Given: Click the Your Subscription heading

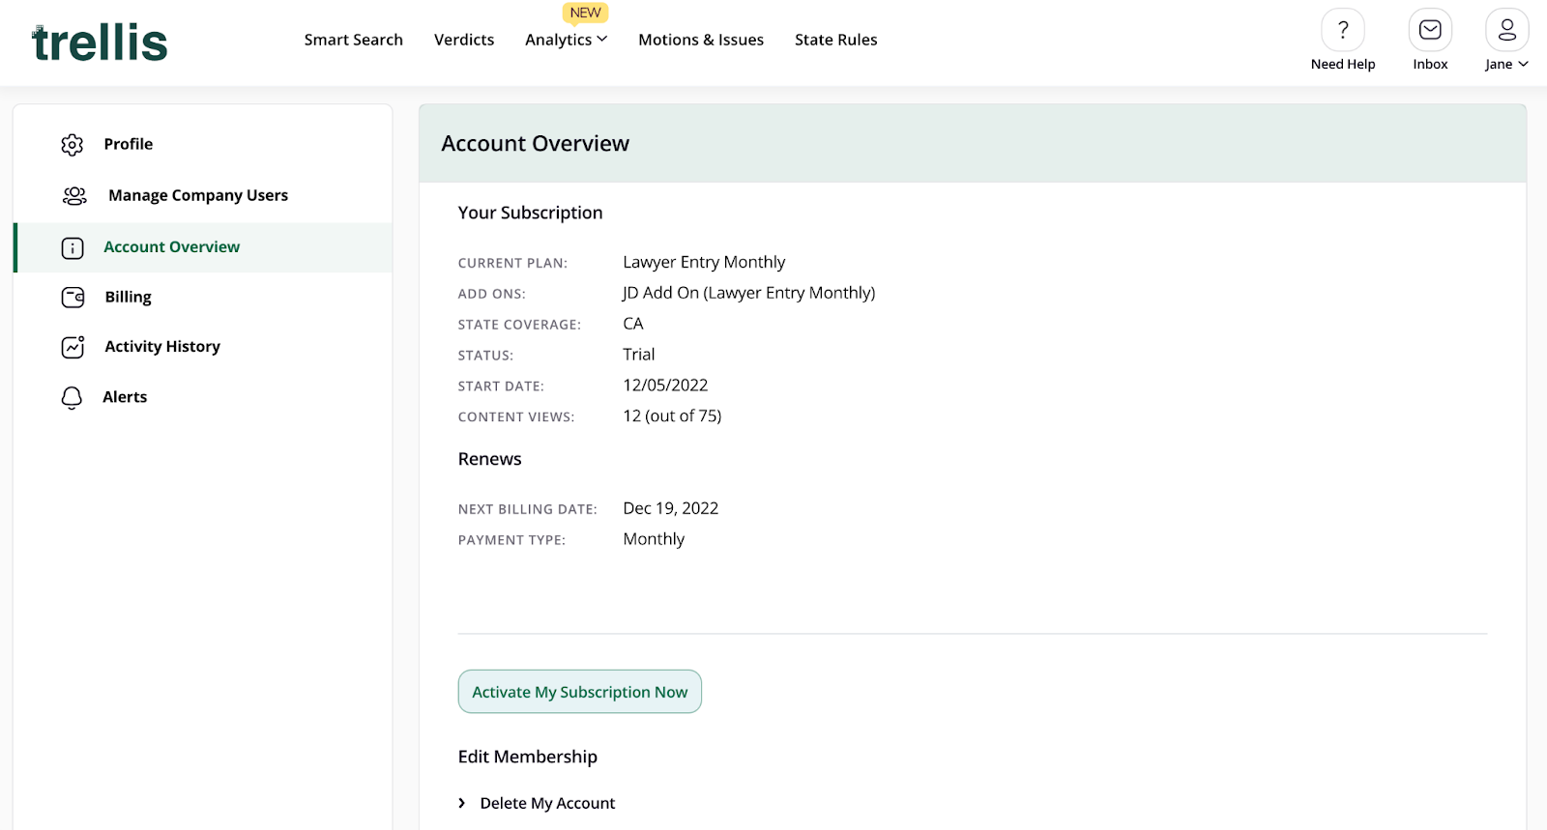Looking at the screenshot, I should click(530, 213).
